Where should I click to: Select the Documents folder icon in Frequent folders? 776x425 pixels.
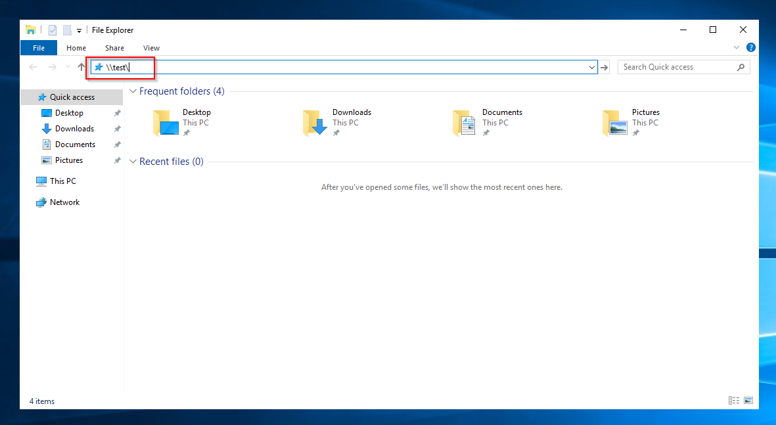pyautogui.click(x=464, y=123)
